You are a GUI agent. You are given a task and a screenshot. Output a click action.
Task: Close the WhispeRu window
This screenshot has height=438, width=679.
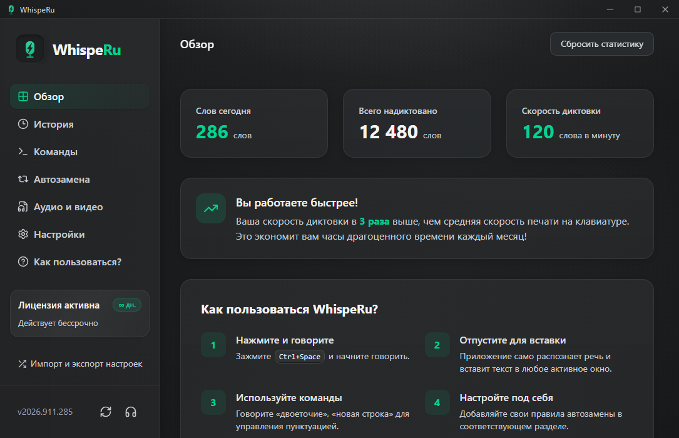tap(665, 9)
